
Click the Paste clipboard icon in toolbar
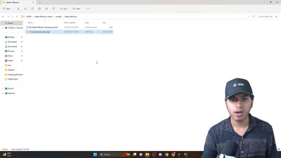(x=32, y=9)
